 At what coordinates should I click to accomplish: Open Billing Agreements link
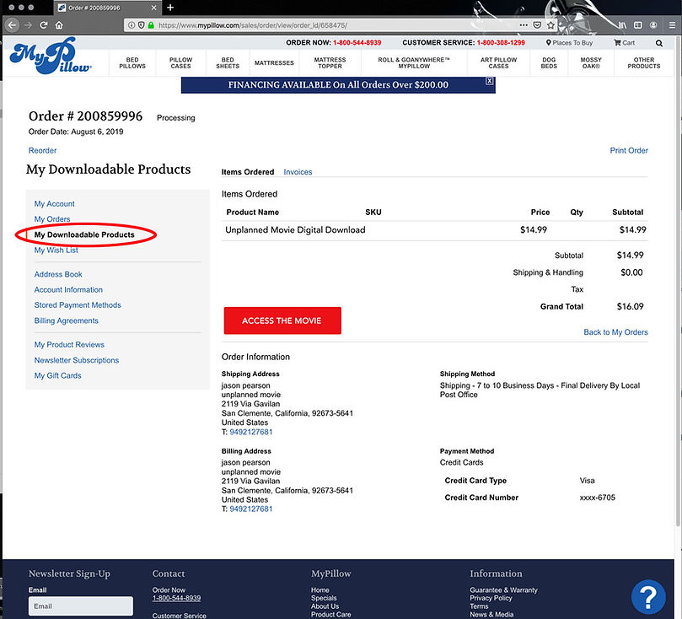point(66,320)
